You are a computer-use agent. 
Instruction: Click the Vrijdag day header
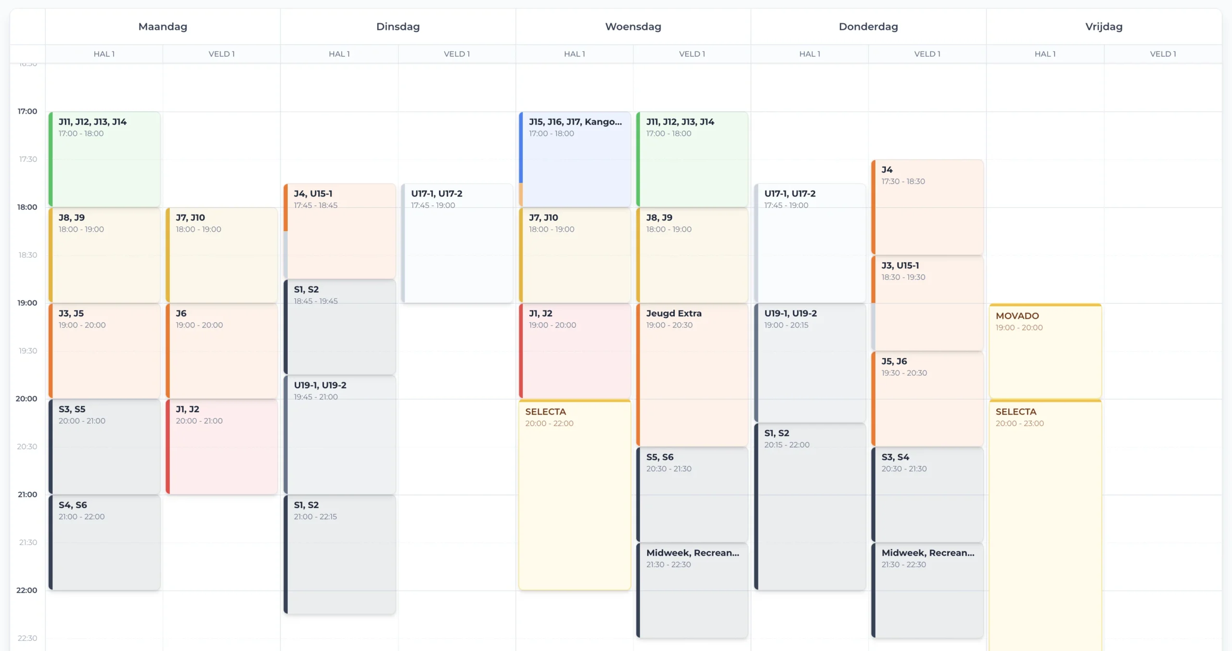(1104, 26)
